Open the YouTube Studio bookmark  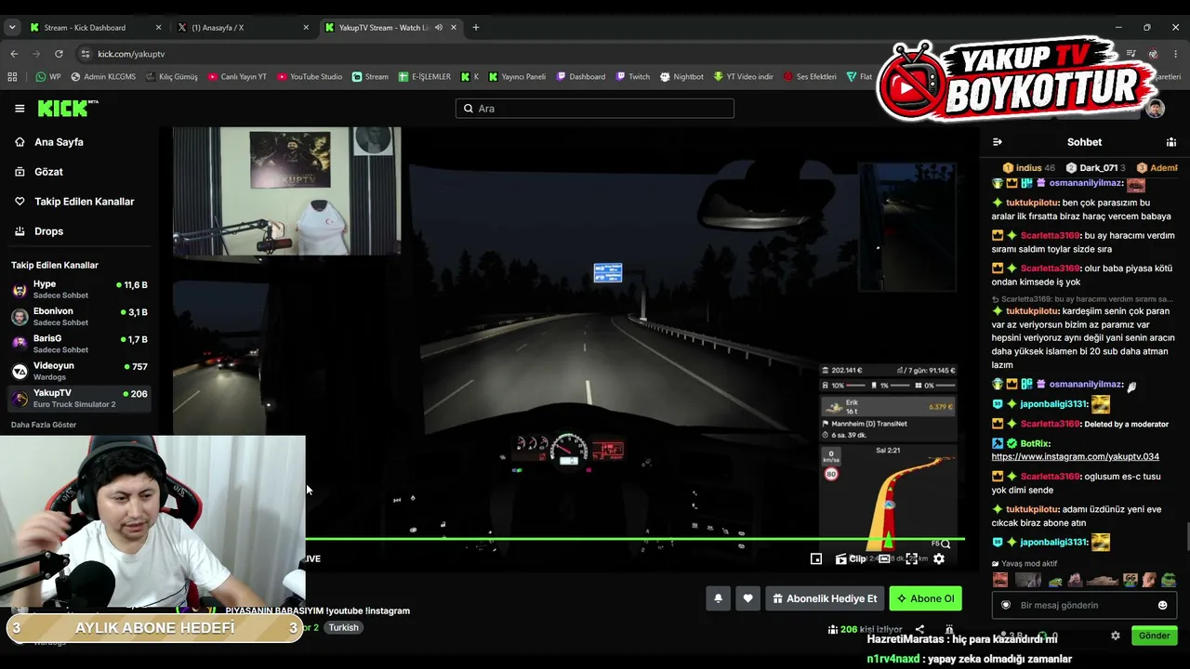click(x=310, y=76)
